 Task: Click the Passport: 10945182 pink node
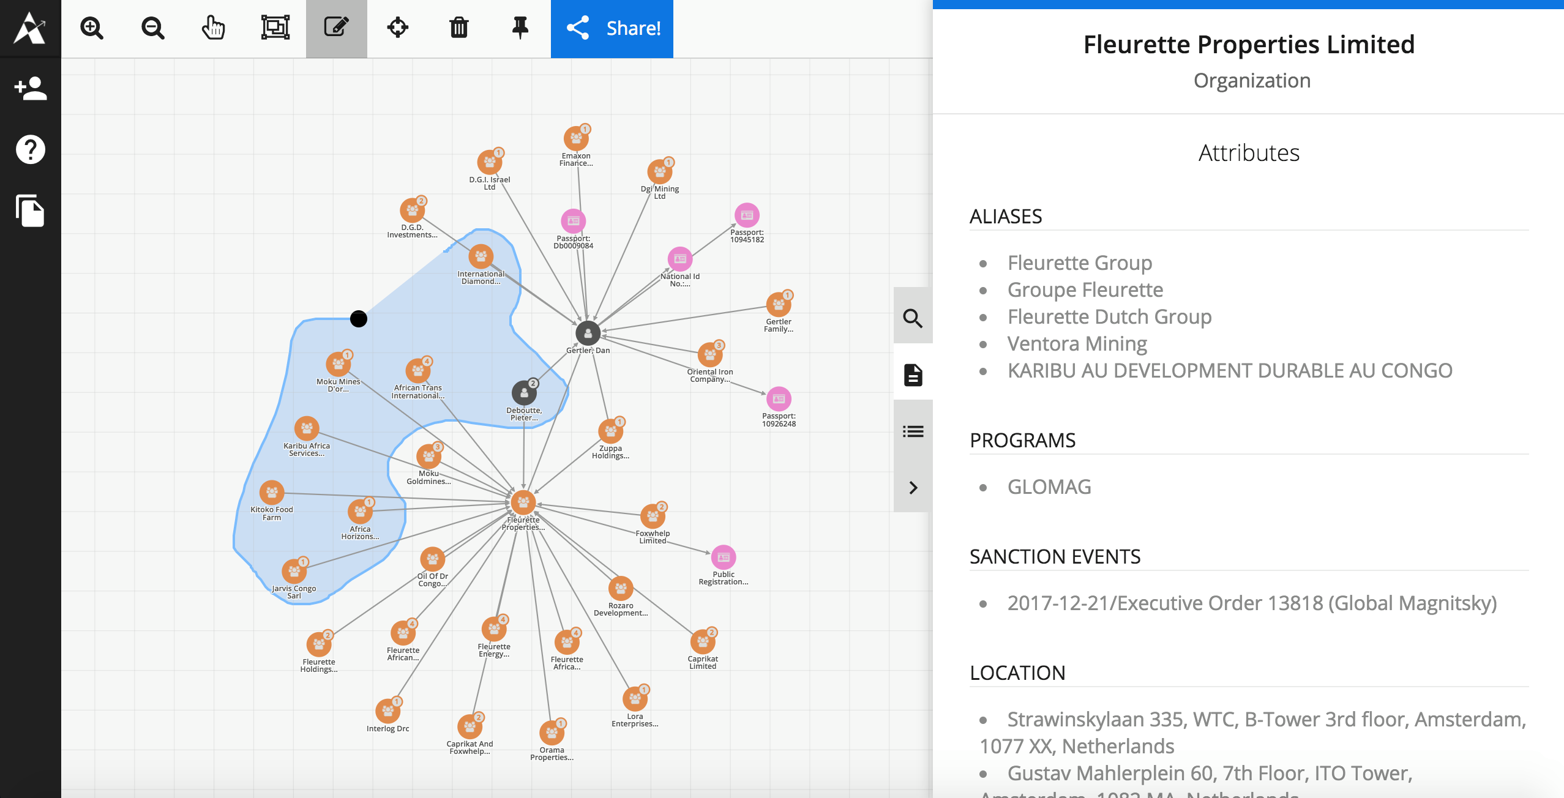click(x=747, y=215)
